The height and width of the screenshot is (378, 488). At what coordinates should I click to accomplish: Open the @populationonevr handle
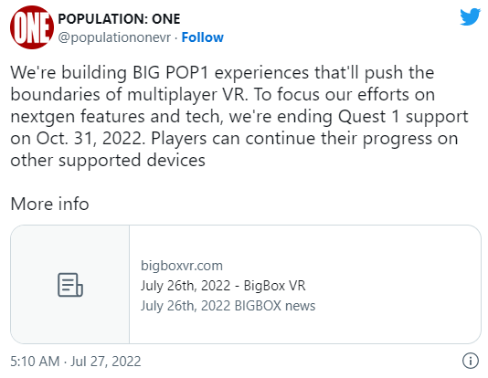114,37
